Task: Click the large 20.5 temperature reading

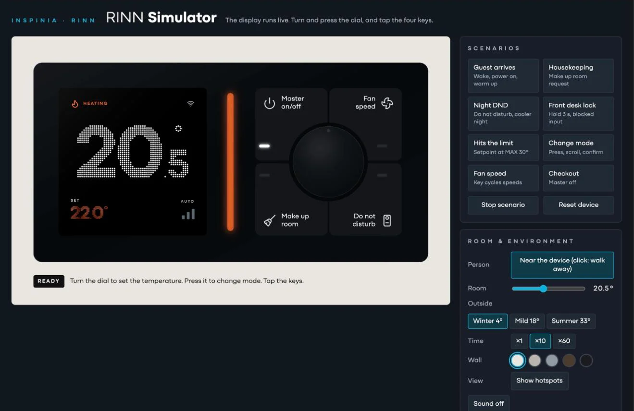Action: click(x=133, y=152)
